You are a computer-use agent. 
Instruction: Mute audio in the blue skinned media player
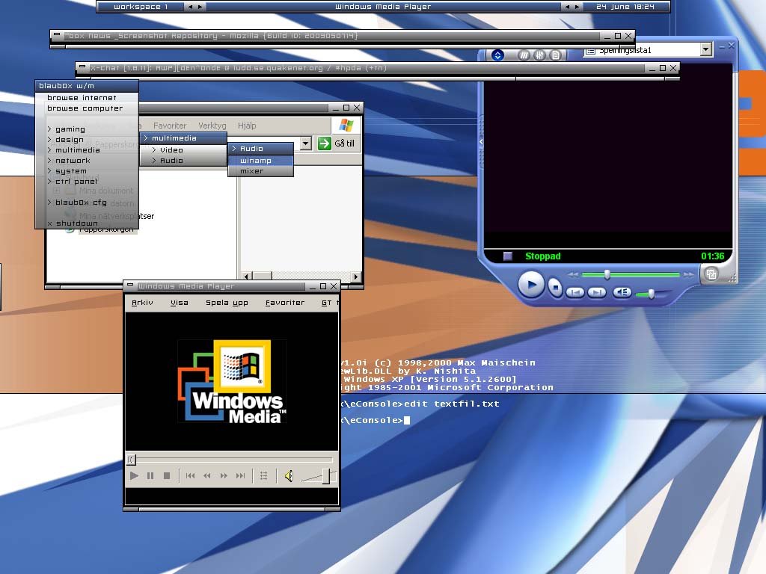point(622,292)
